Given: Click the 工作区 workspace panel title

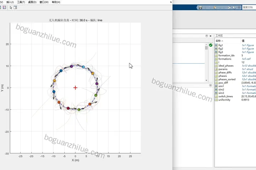Looking at the screenshot, I should tap(219, 36).
